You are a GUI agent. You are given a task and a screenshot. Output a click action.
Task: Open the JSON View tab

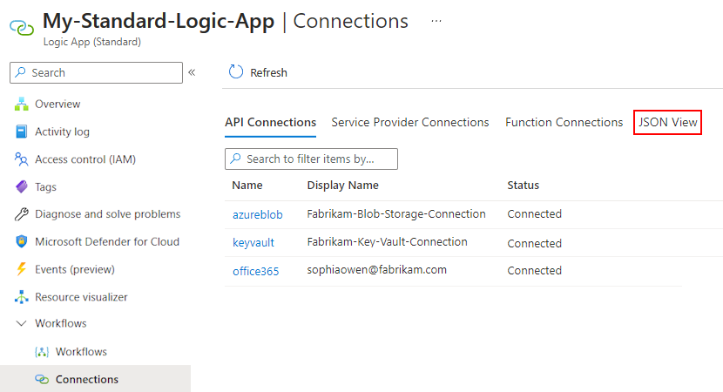click(x=667, y=122)
